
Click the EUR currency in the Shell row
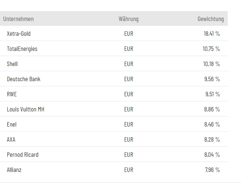[129, 64]
